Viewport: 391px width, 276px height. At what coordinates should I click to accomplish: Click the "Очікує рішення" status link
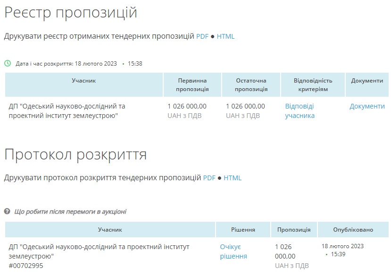233,251
